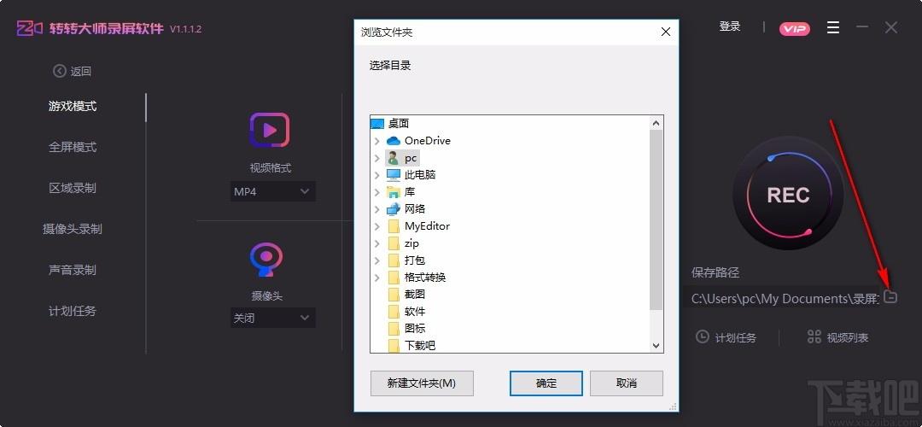
Task: Switch to 声音录制 in sidebar
Action: pyautogui.click(x=73, y=270)
